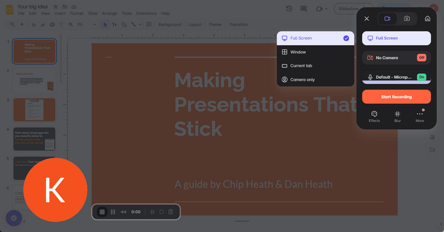Choose Current tab capture option

click(x=315, y=65)
